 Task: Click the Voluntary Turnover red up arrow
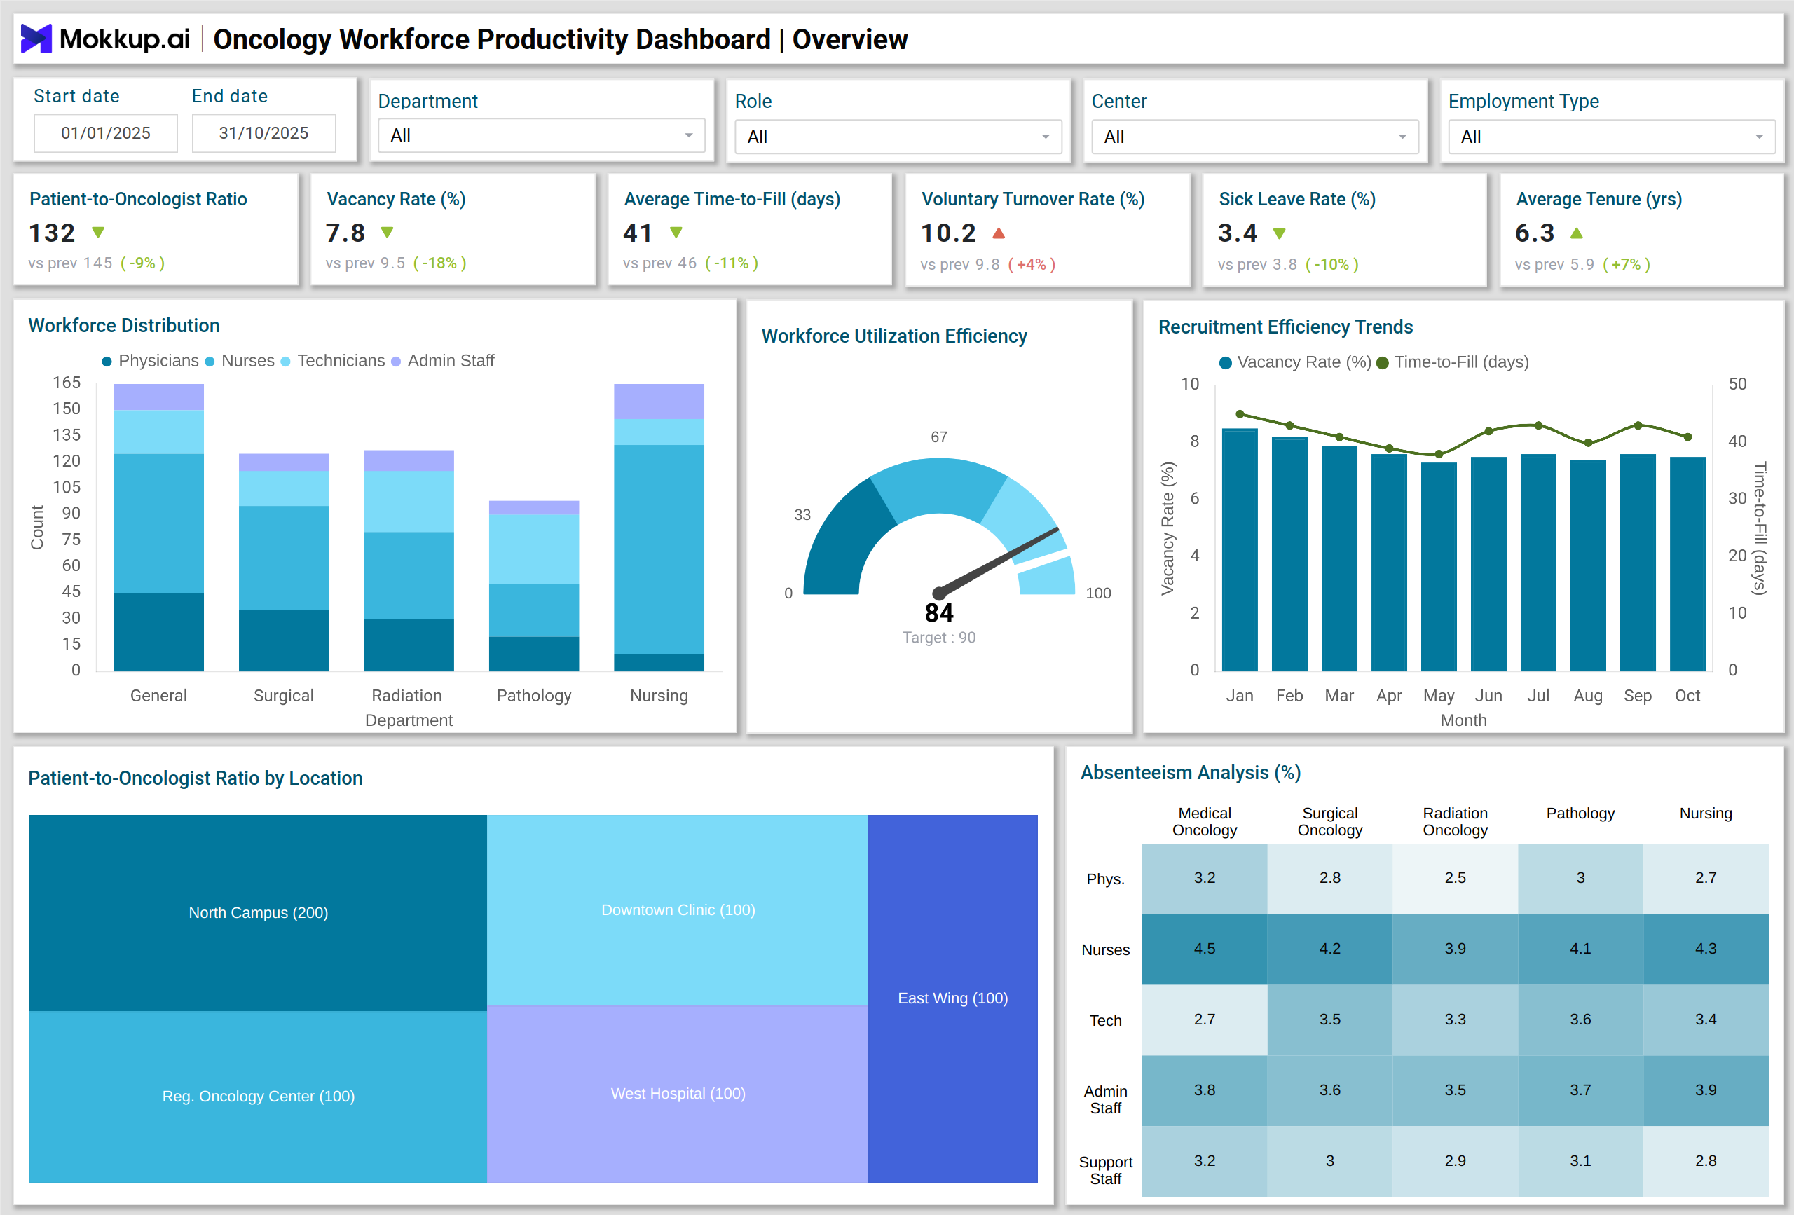coord(998,233)
